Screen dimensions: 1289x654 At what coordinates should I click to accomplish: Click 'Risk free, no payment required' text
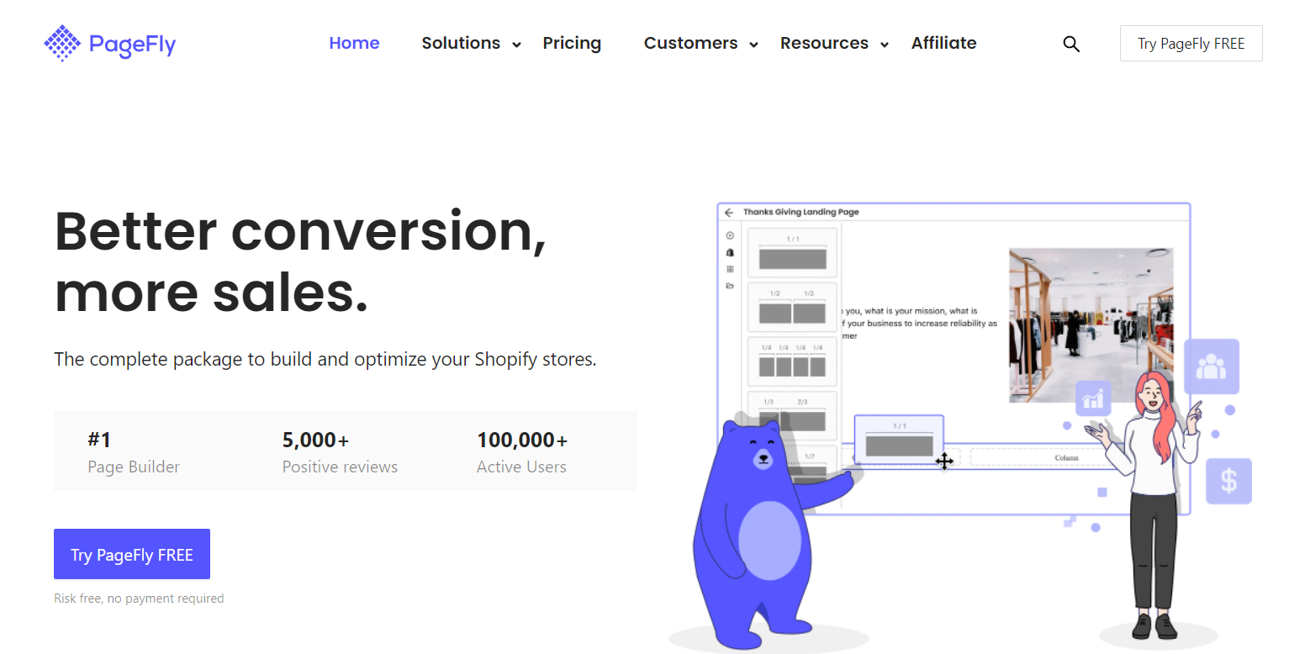tap(139, 599)
